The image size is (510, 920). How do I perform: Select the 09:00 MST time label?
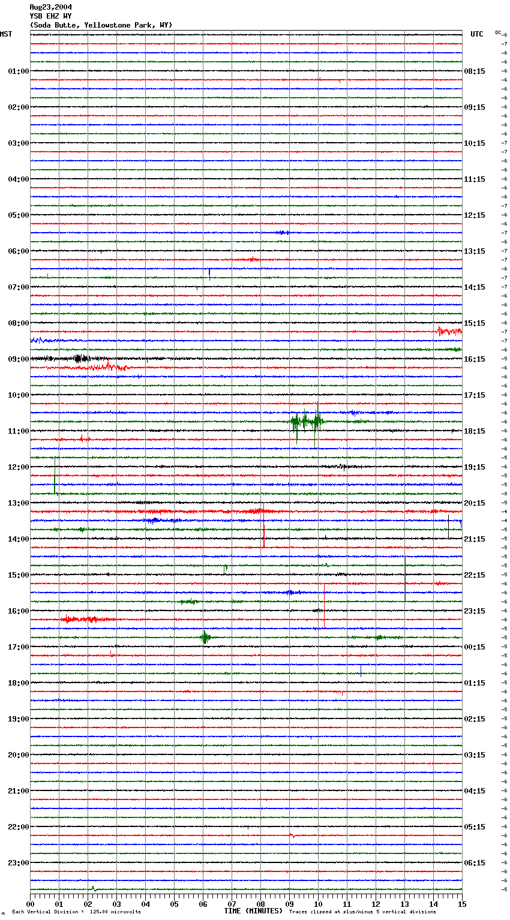click(x=19, y=359)
